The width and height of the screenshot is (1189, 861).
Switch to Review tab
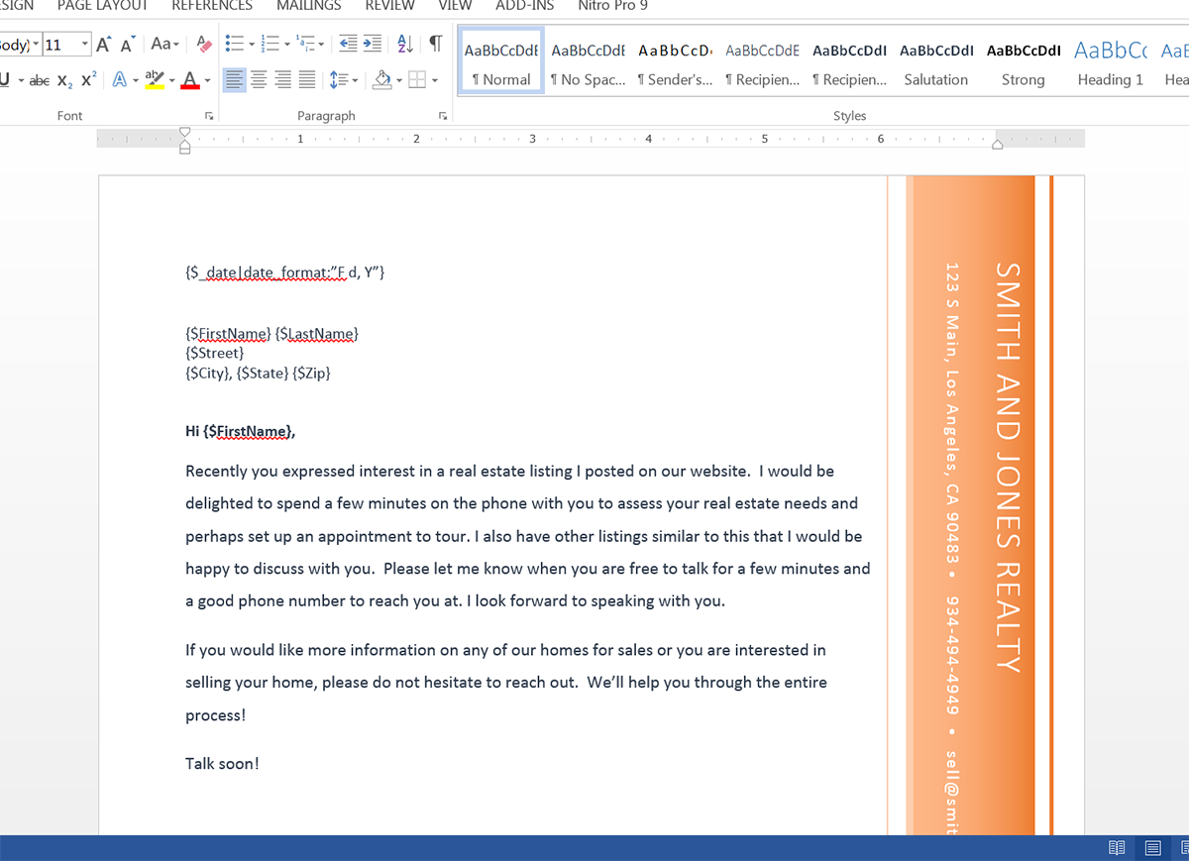[390, 6]
